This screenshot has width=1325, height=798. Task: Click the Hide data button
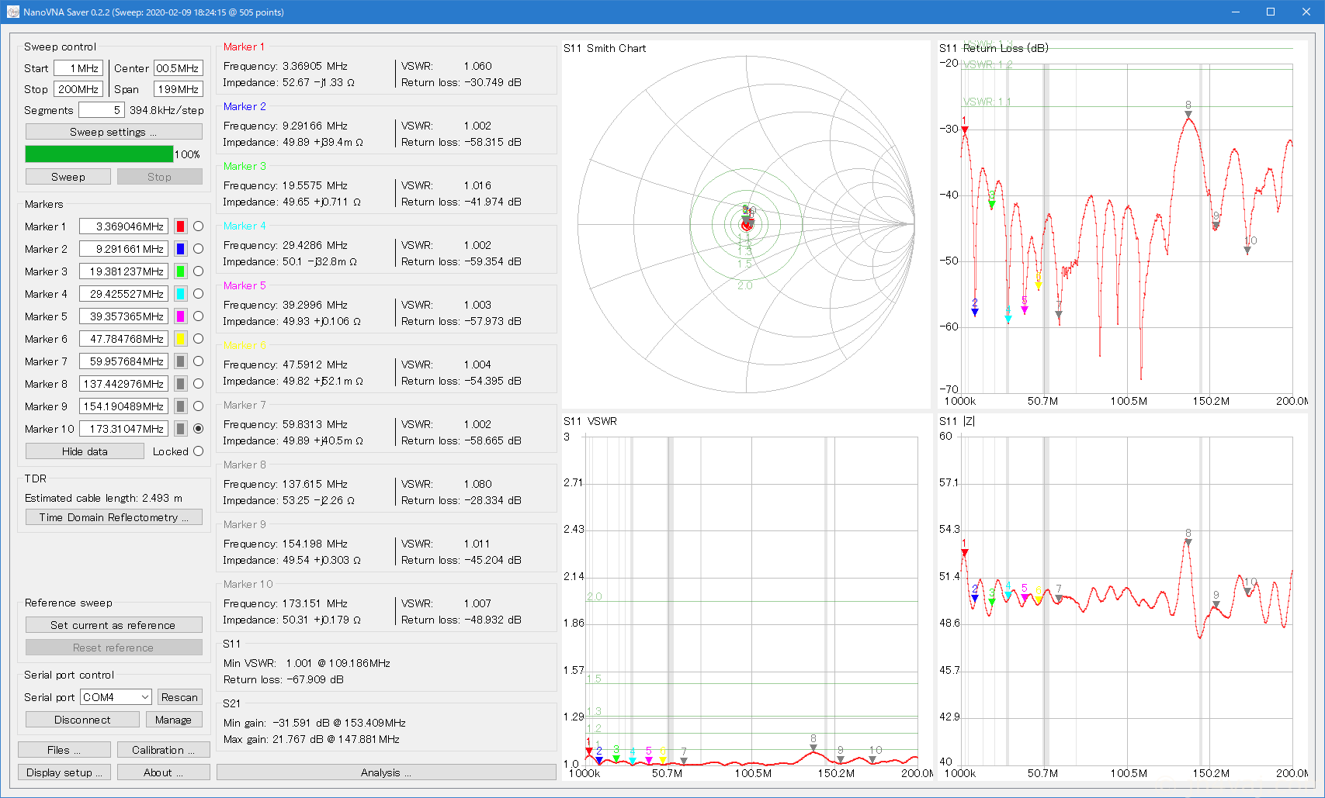(x=85, y=451)
